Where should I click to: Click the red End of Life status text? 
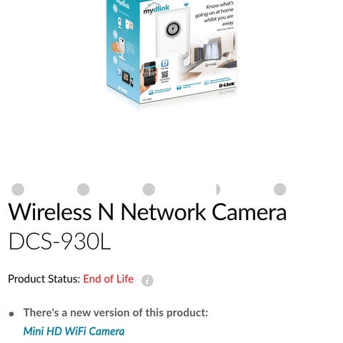109,279
